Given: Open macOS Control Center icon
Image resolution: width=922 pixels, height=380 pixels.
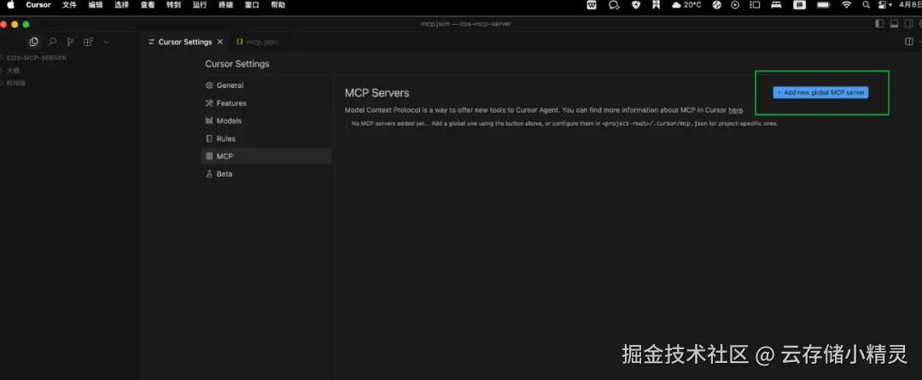Looking at the screenshot, I should [x=884, y=5].
